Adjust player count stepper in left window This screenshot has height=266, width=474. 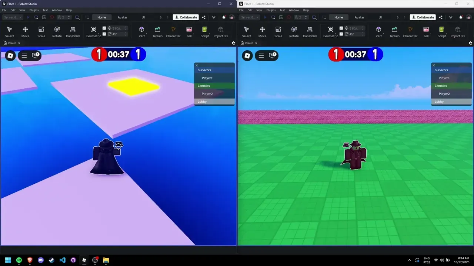tap(69, 17)
